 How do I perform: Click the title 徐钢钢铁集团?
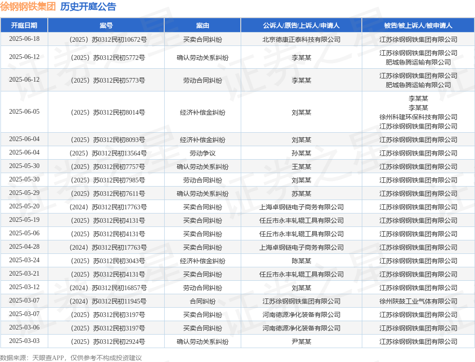(x=28, y=6)
